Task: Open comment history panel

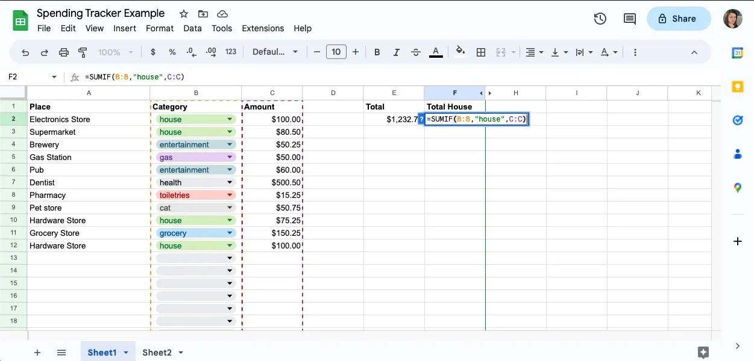Action: tap(629, 19)
